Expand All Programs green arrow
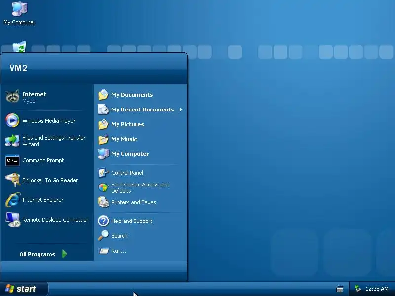The width and height of the screenshot is (395, 296). pyautogui.click(x=65, y=254)
